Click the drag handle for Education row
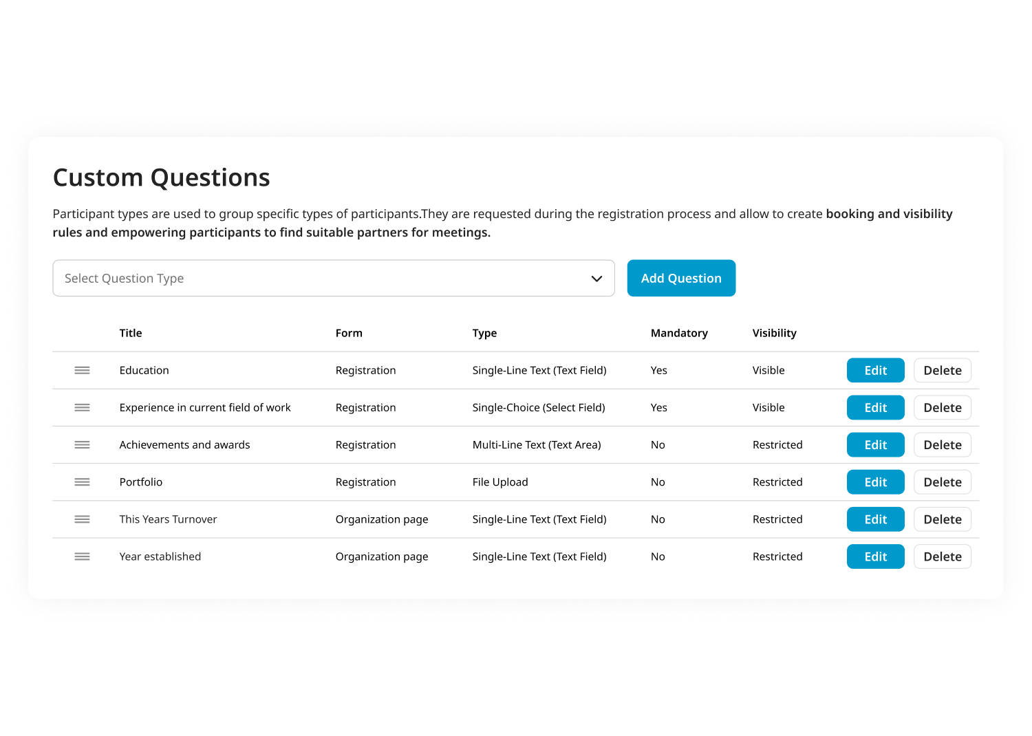 (x=82, y=370)
